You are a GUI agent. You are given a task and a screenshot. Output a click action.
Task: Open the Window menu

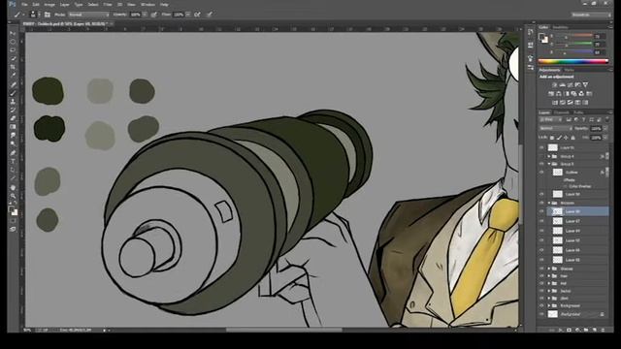coord(147,4)
